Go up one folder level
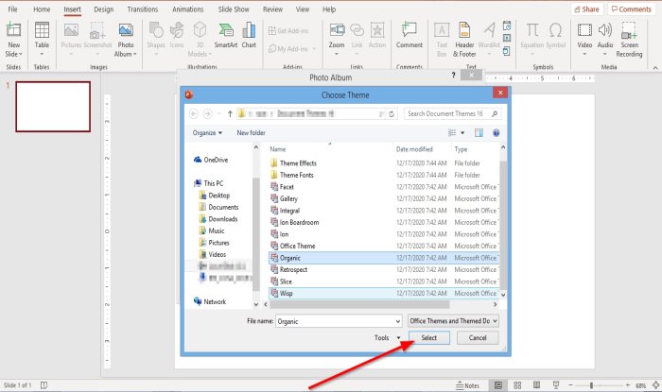The width and height of the screenshot is (662, 392). pos(230,113)
